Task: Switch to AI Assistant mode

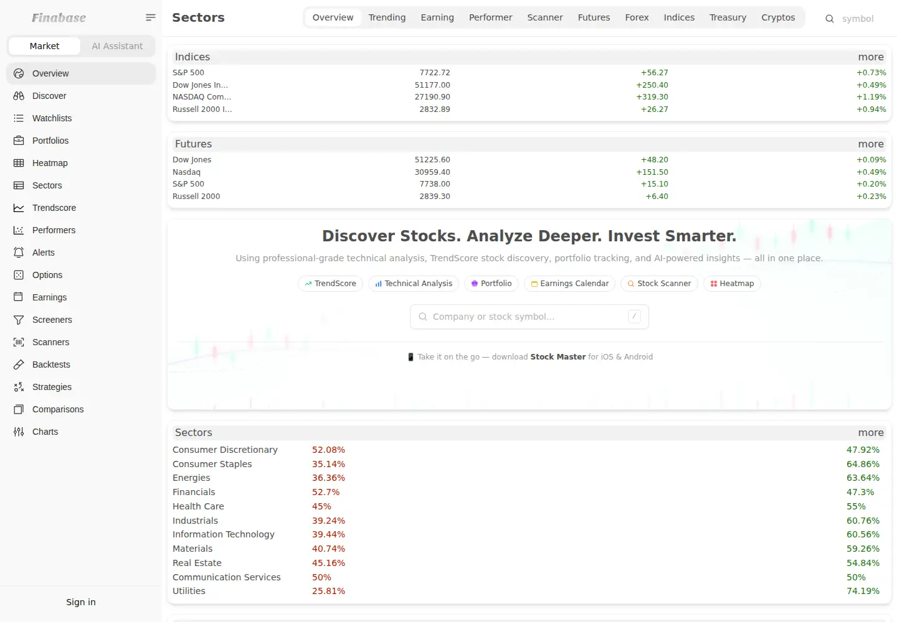Action: 117,46
